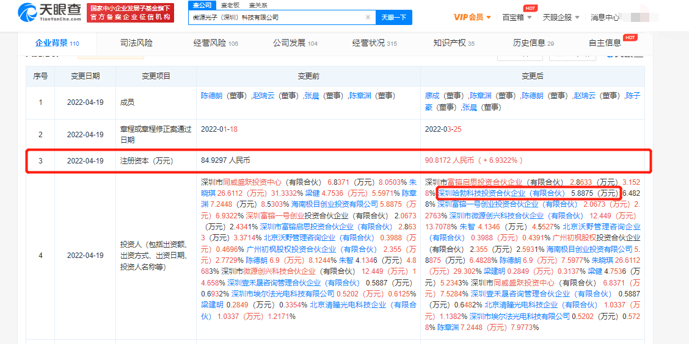Click the 变更日期 column header
This screenshot has width=689, height=344.
click(86, 76)
